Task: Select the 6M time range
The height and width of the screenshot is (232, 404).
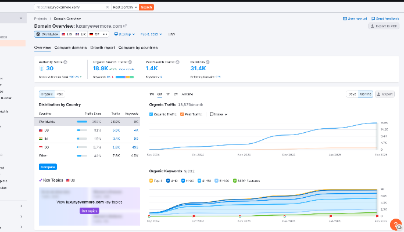Action: tap(160, 94)
